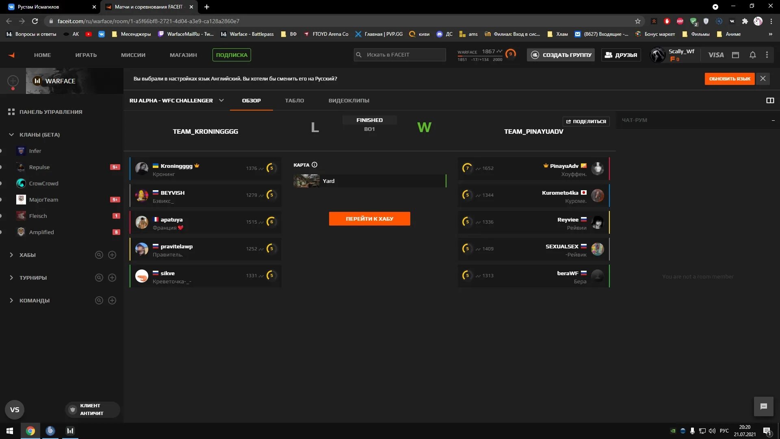Click the ПОДПИСКА subscription toggle button
780x439 pixels.
[x=232, y=55]
